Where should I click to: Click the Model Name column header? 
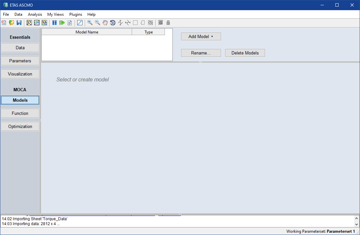pos(87,32)
